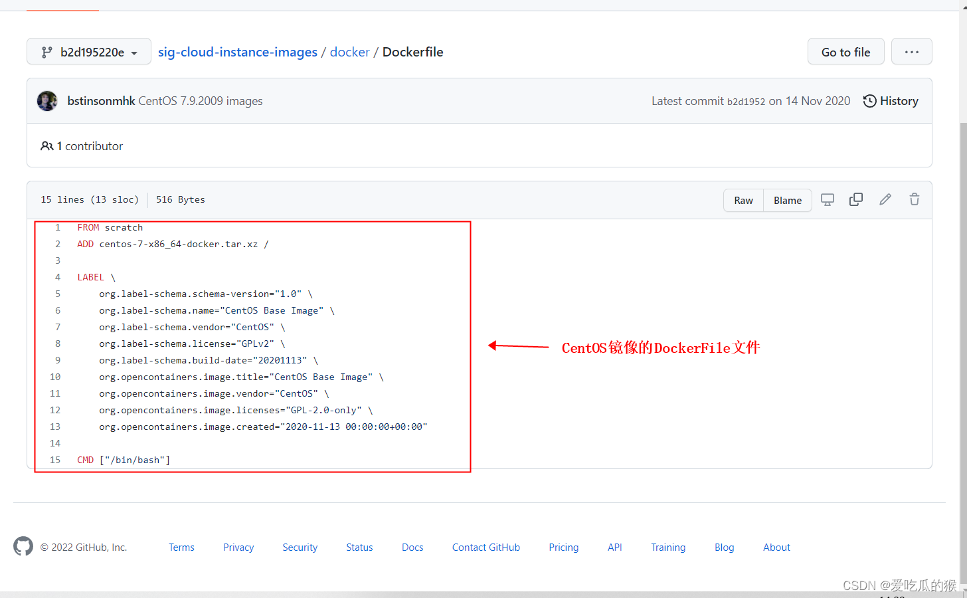Screen dimensions: 967x598
Task: Open the latest commit b2d1952 hash
Action: click(x=746, y=102)
